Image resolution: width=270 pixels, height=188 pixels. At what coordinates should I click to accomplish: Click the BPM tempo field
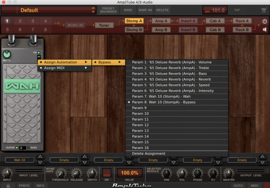[x=215, y=10]
